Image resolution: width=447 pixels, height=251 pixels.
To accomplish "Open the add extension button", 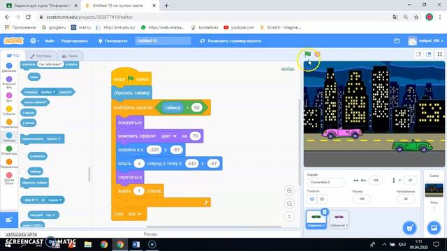I will coord(9,220).
